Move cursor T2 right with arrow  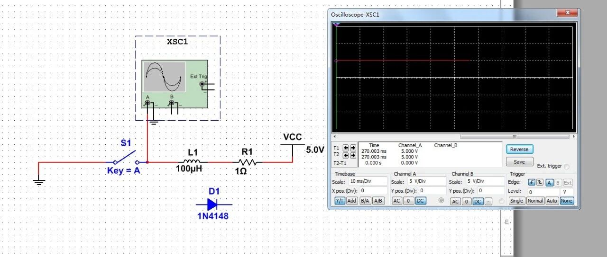pos(353,155)
